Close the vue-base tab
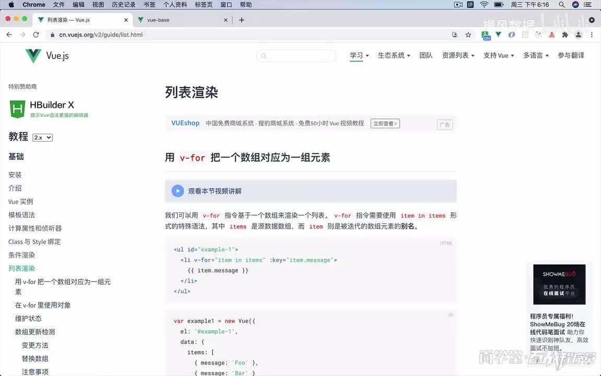The width and height of the screenshot is (601, 376). pyautogui.click(x=225, y=20)
